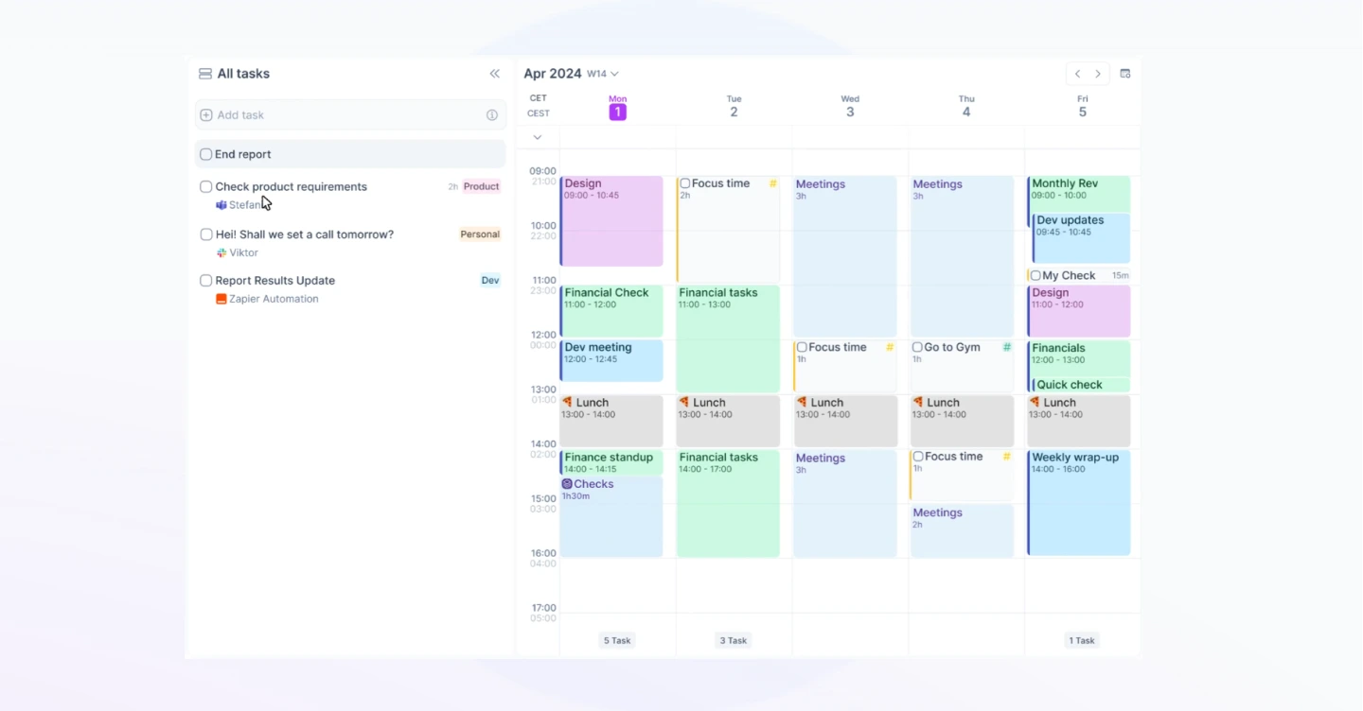
Task: Complete Thursday afternoon Focus time checkbox
Action: coord(918,457)
